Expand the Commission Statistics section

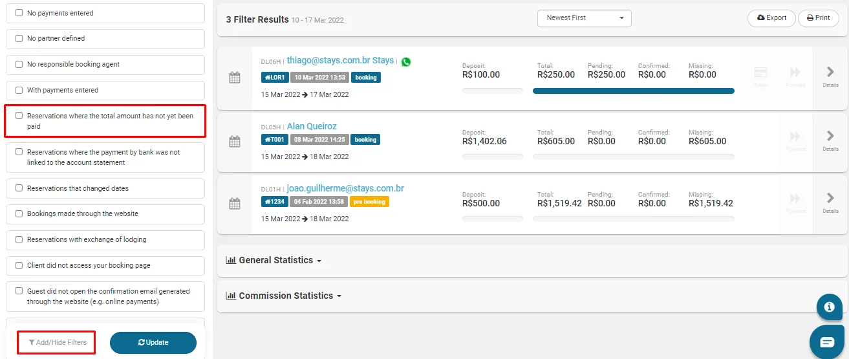(x=283, y=296)
